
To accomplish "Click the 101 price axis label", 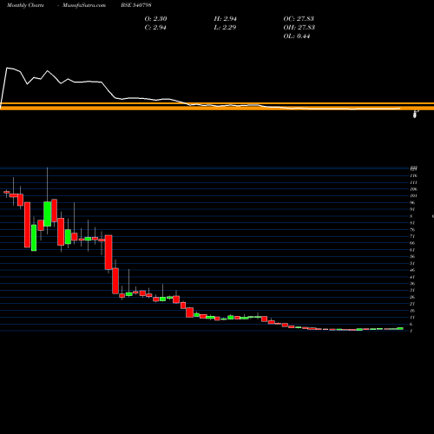I will (x=413, y=196).
